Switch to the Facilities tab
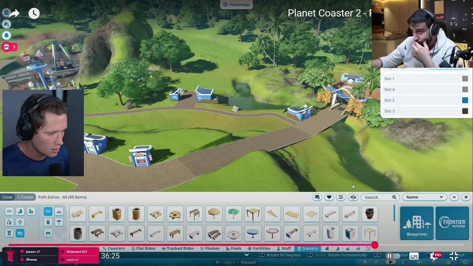Viewport: 473px width, 266px height. [x=259, y=248]
